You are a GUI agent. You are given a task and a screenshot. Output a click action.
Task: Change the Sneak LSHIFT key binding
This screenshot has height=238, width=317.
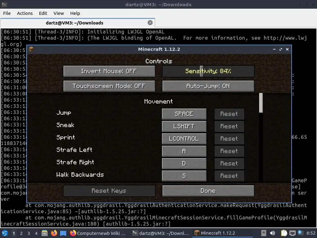(x=184, y=126)
